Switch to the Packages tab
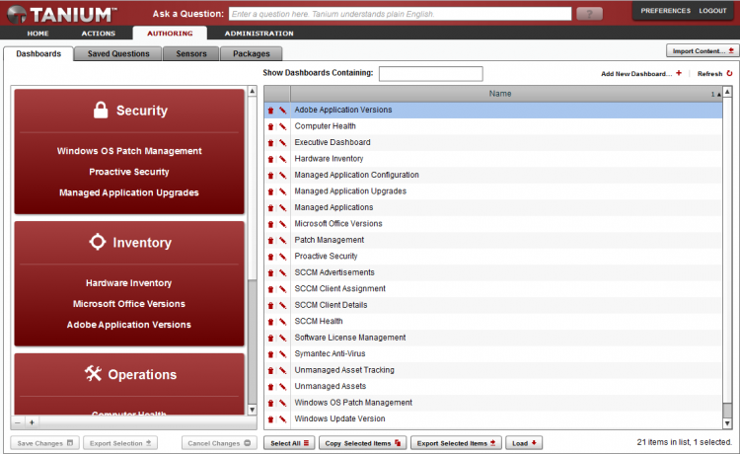This screenshot has height=454, width=740. (251, 54)
